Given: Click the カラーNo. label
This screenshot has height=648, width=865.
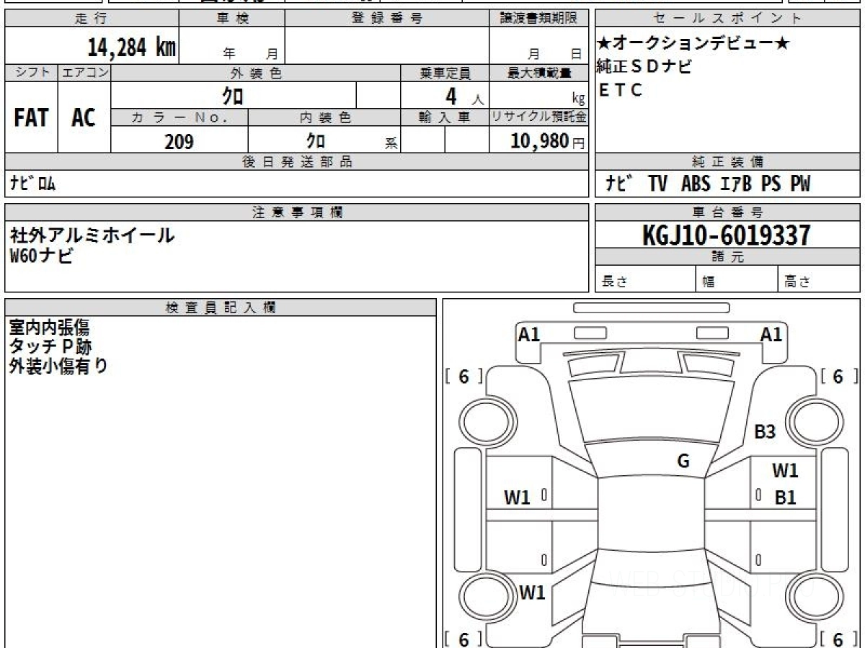Looking at the screenshot, I should coord(179,117).
